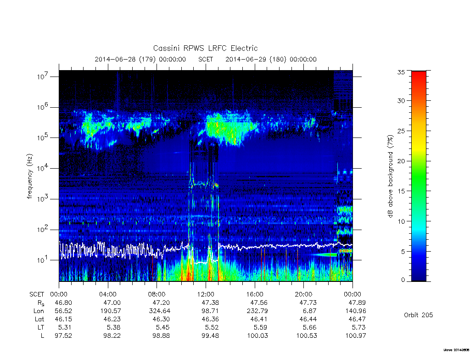Select the LT value '5.73'
Image resolution: width=470 pixels, height=352 pixels.
[359, 327]
